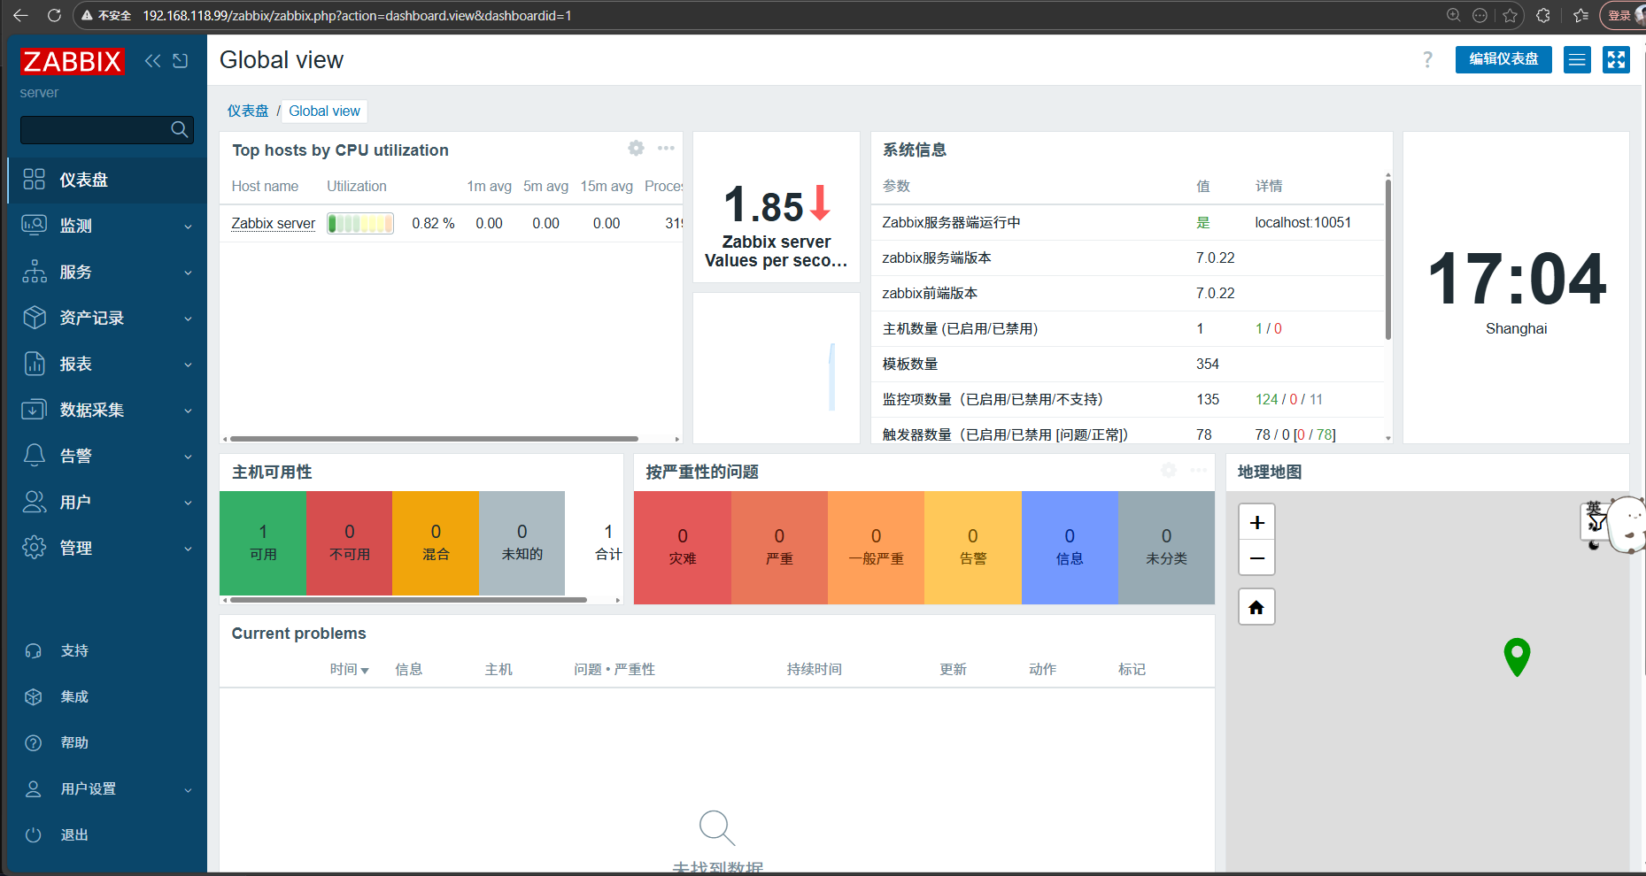The height and width of the screenshot is (876, 1646).
Task: Click the 信息 blue severity block
Action: pyautogui.click(x=1070, y=548)
